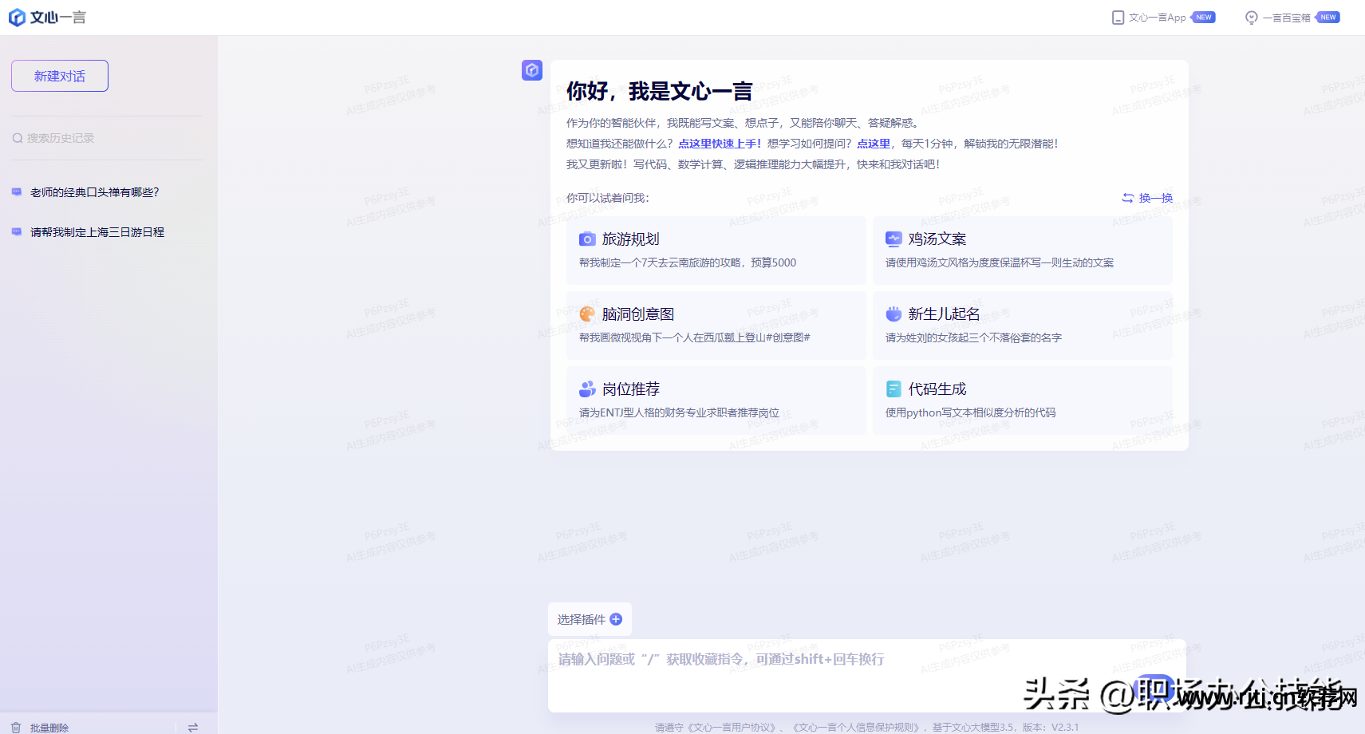Focus the 请输入问题 message input box
The image size is (1365, 734).
[867, 675]
